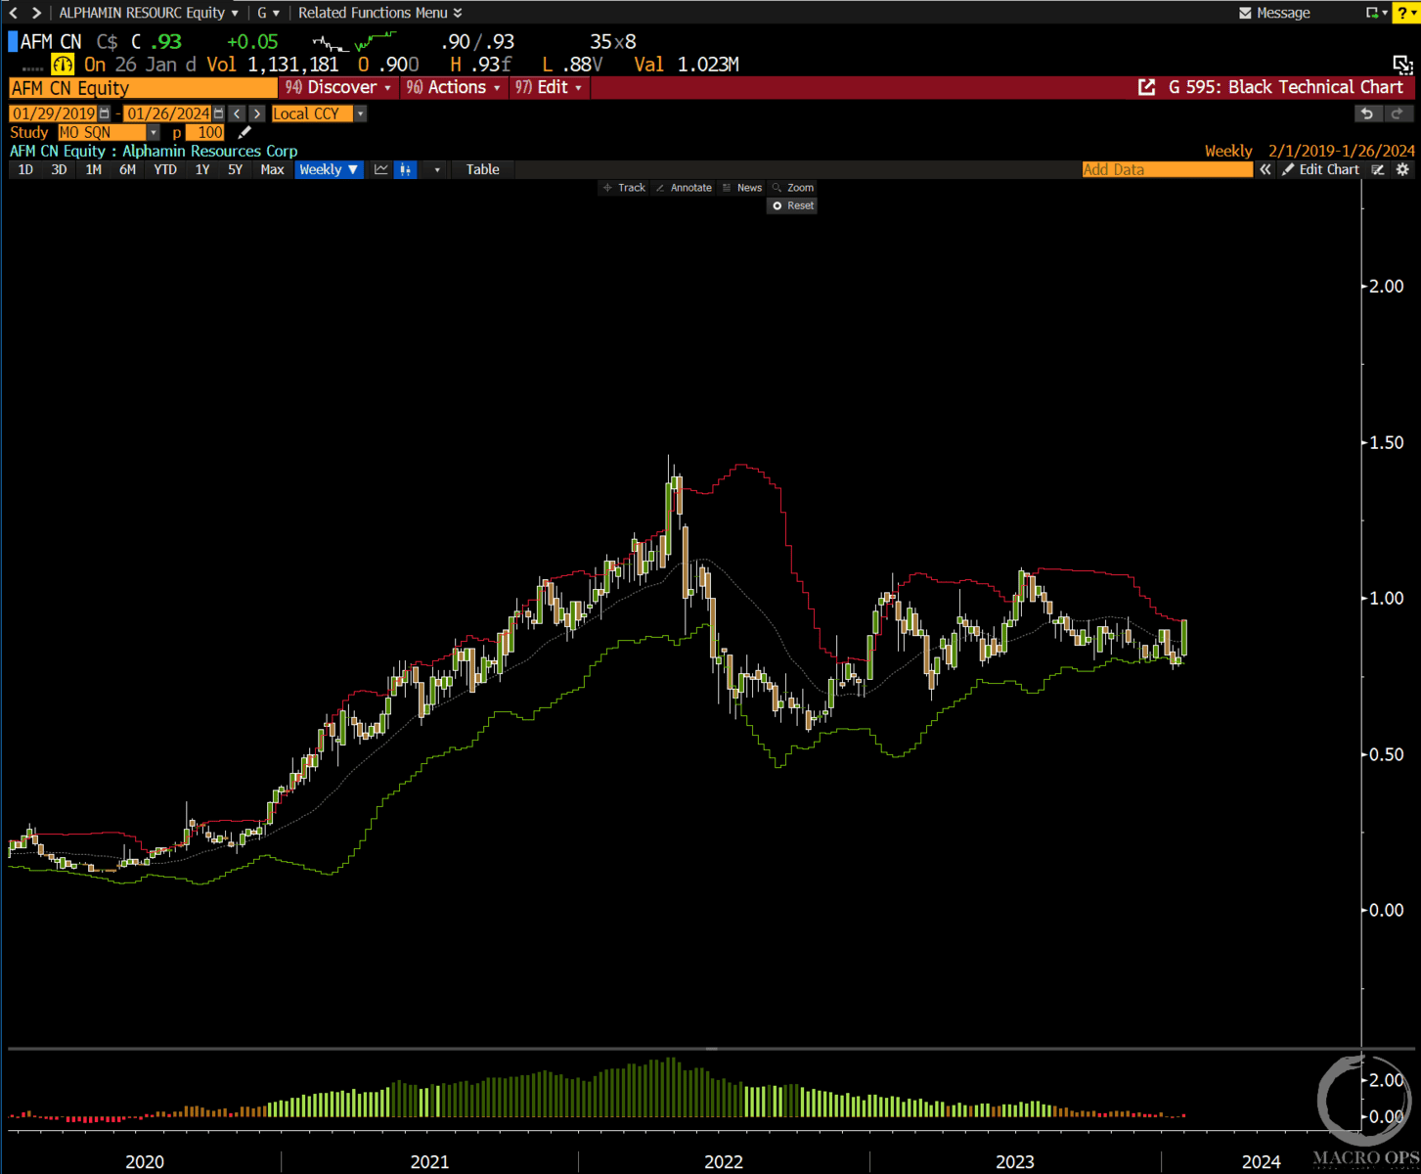Open the G function dropdown
The height and width of the screenshot is (1174, 1421).
268,13
